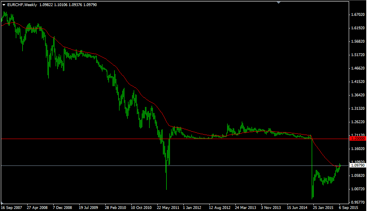Click the chart shift marker triangle at the top

click(278, 2)
